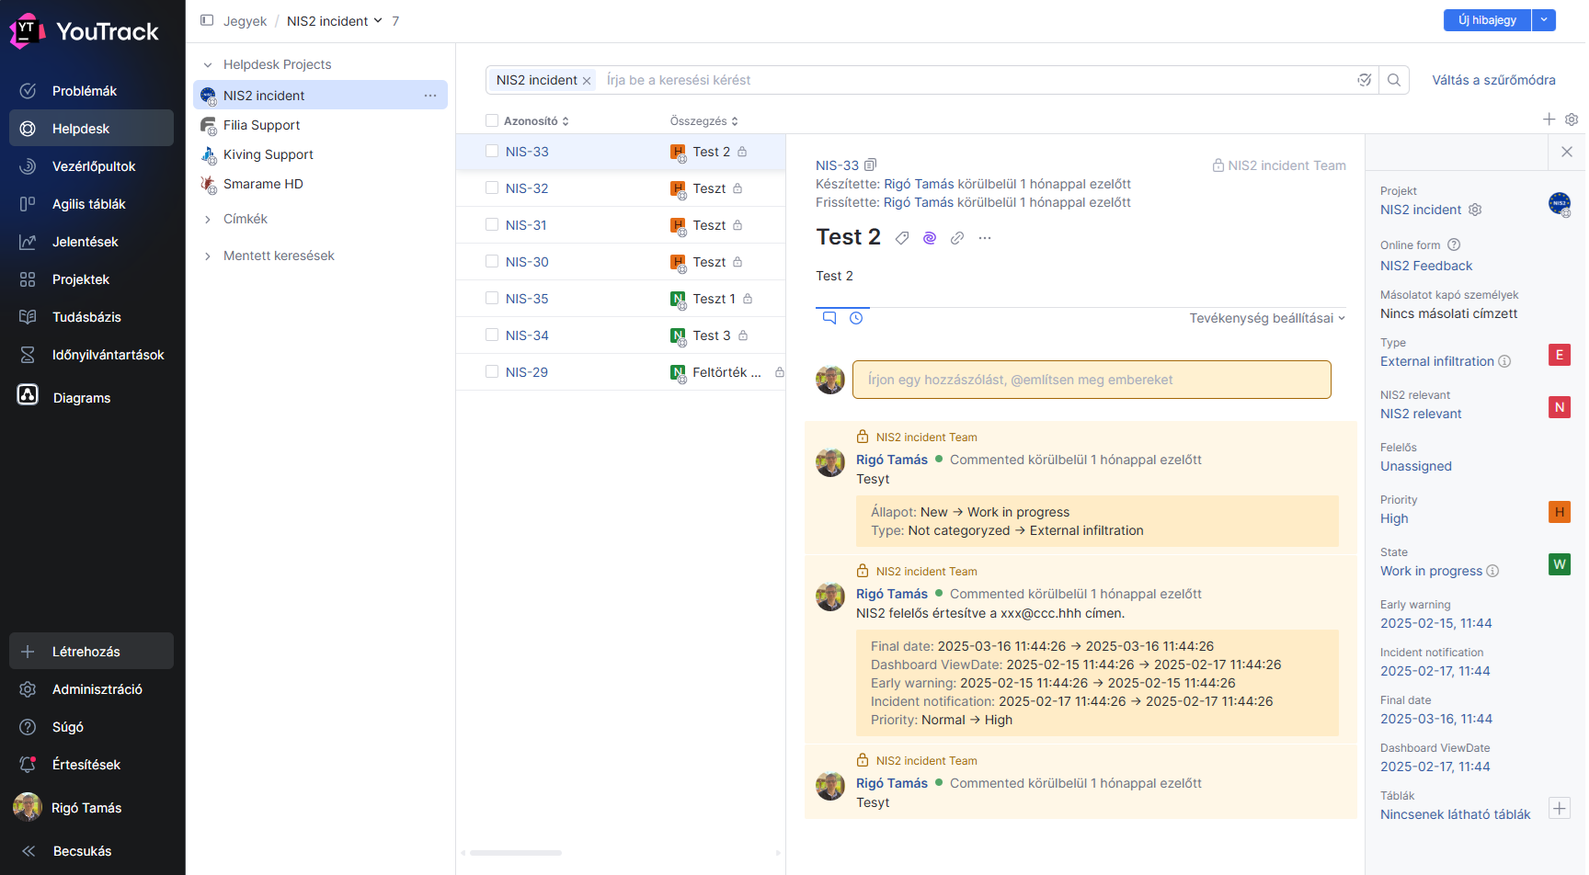Close the issue detail side panel

point(1567,152)
